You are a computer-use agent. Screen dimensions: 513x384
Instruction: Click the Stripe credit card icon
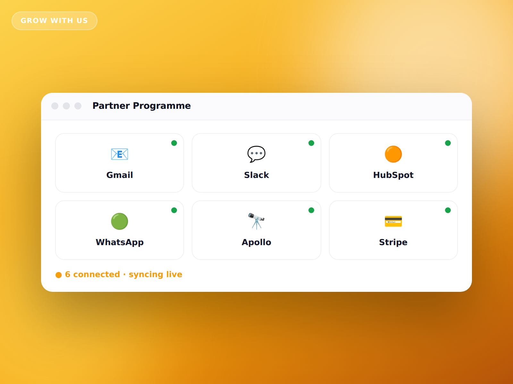pyautogui.click(x=393, y=221)
